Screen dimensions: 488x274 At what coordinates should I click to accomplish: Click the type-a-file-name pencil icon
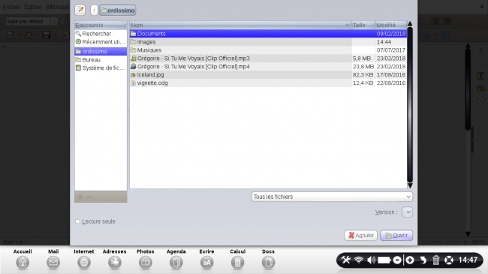coord(80,11)
